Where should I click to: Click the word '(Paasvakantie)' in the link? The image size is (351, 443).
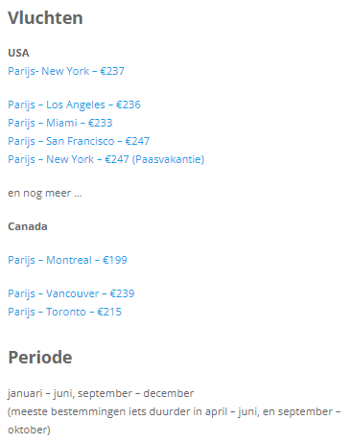(x=168, y=159)
